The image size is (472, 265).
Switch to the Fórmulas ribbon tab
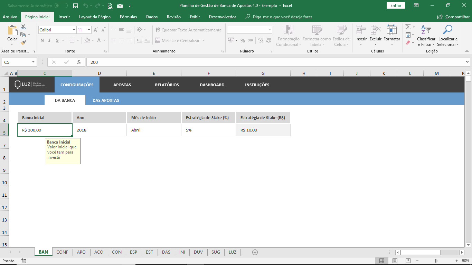[128, 17]
